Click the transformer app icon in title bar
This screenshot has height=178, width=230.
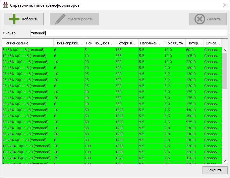[5, 5]
